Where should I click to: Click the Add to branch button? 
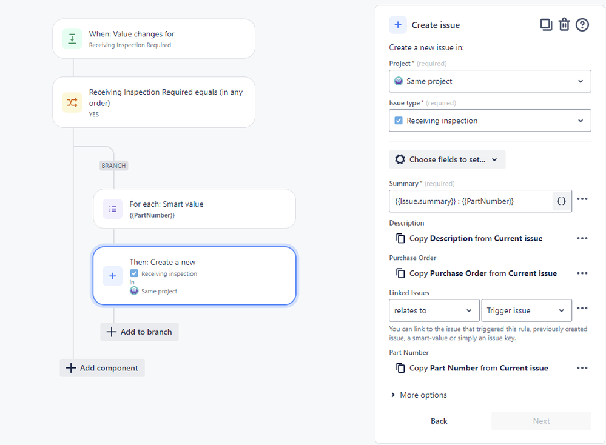140,332
